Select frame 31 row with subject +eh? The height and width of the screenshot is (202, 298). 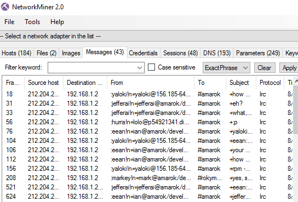148,103
